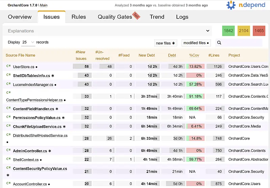Screen dimensions: 270x188
Task: Open the UserStore.cs file link
Action: [x=24, y=67]
